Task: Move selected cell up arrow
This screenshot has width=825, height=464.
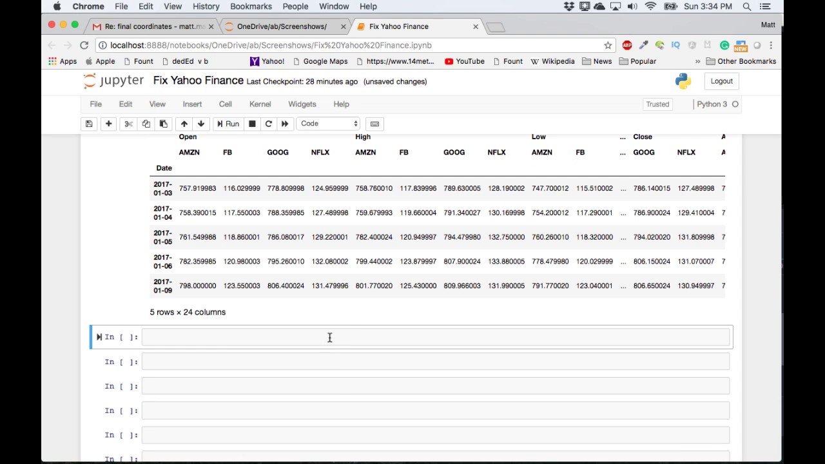Action: pyautogui.click(x=184, y=124)
